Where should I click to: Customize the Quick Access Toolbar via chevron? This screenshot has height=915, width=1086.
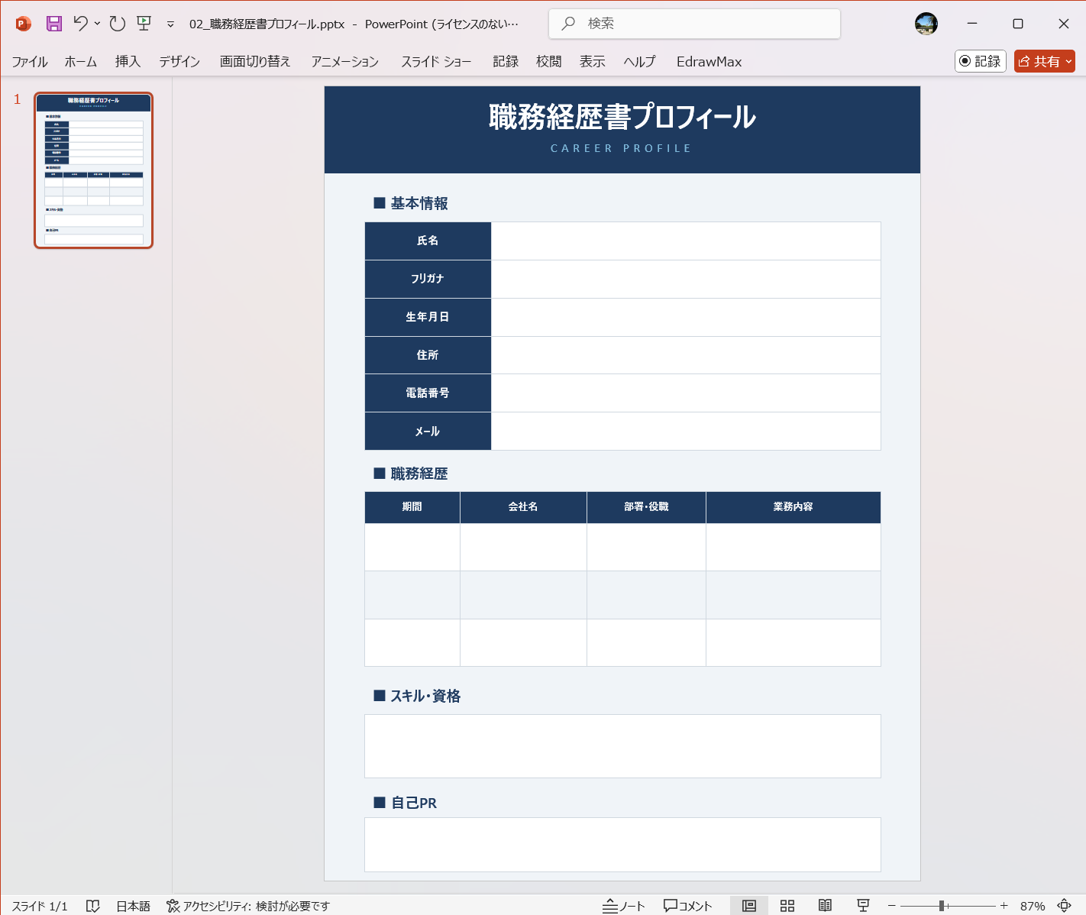170,24
